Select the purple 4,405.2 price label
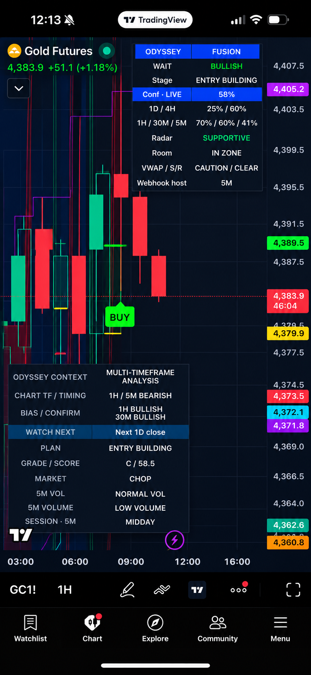This screenshot has height=675, width=311. [288, 89]
